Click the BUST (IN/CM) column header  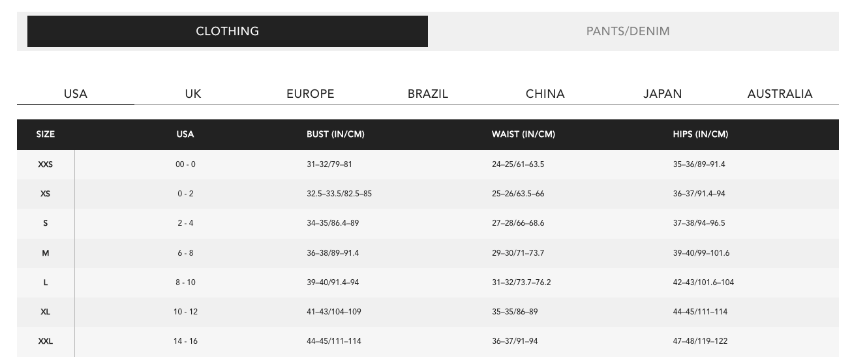coord(335,134)
